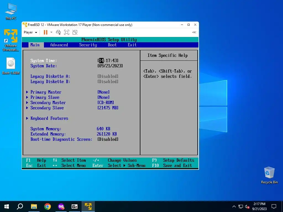Viewport: 283px width, 212px height.
Task: Open the Exit BIOS tab
Action: click(132, 45)
